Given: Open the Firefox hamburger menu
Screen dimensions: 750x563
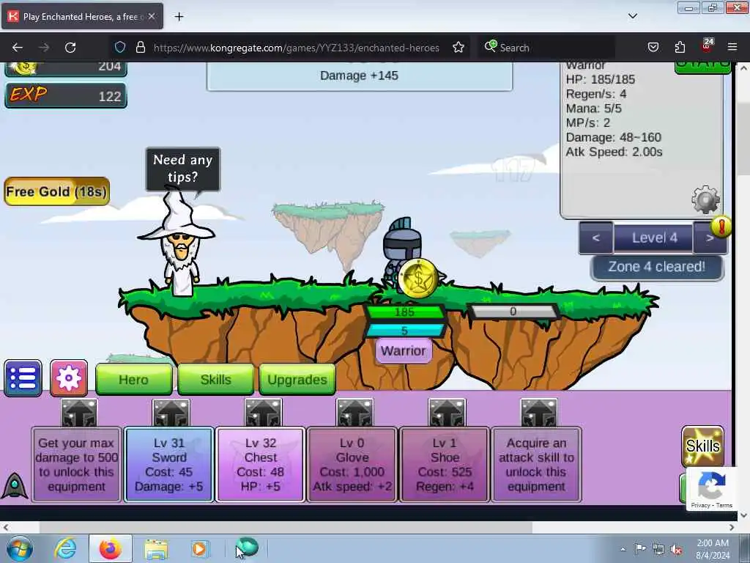Looking at the screenshot, I should (x=732, y=48).
